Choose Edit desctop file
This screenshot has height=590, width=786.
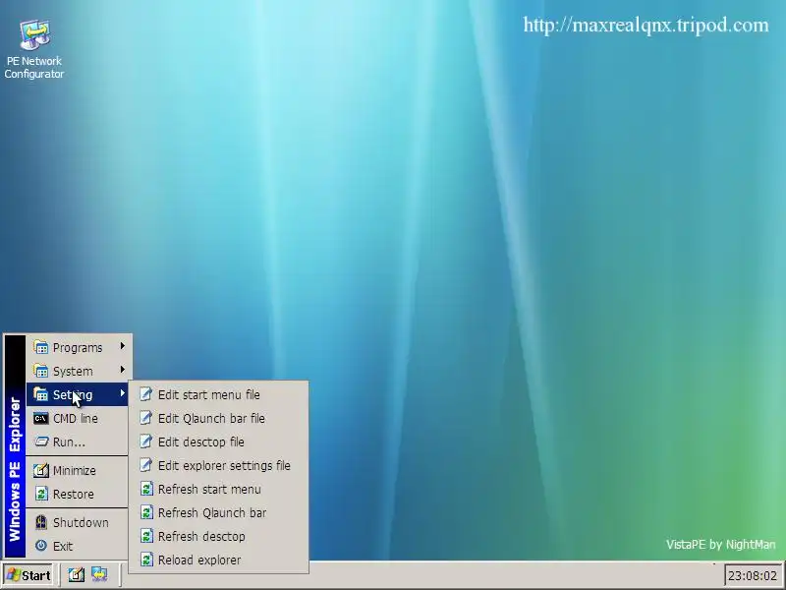(x=219, y=442)
